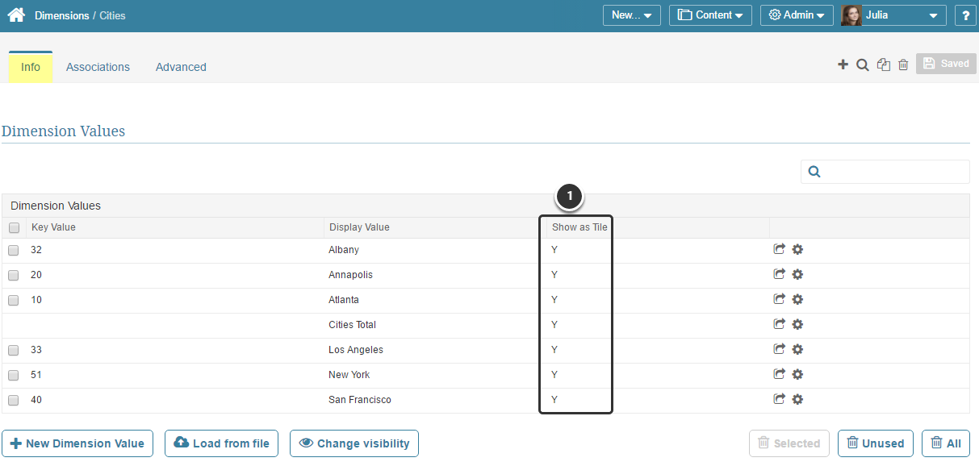979x466 pixels.
Task: Open the New... dropdown menu
Action: pyautogui.click(x=631, y=15)
